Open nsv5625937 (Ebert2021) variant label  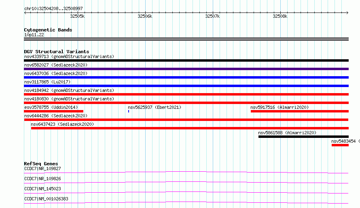tap(155, 107)
